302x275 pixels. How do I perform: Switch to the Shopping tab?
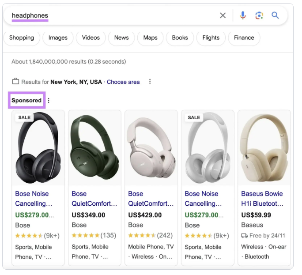[22, 38]
